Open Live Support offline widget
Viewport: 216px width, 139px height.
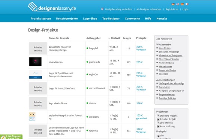click(x=11, y=136)
